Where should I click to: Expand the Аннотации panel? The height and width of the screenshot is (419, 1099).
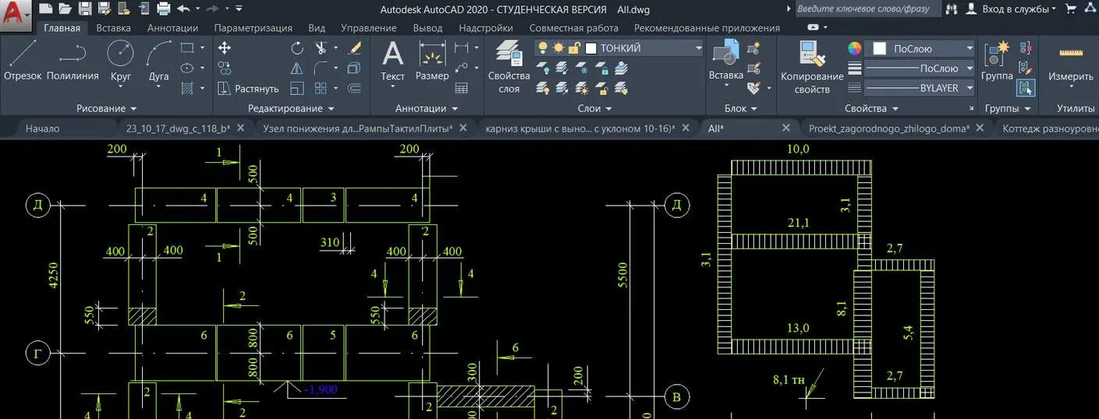(x=427, y=108)
